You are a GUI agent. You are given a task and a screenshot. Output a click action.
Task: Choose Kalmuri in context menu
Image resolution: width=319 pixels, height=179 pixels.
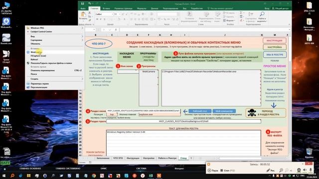pyautogui.click(x=55, y=60)
